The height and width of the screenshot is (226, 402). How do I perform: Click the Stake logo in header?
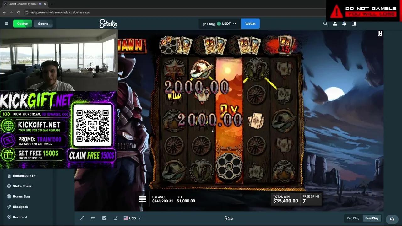[x=108, y=24]
